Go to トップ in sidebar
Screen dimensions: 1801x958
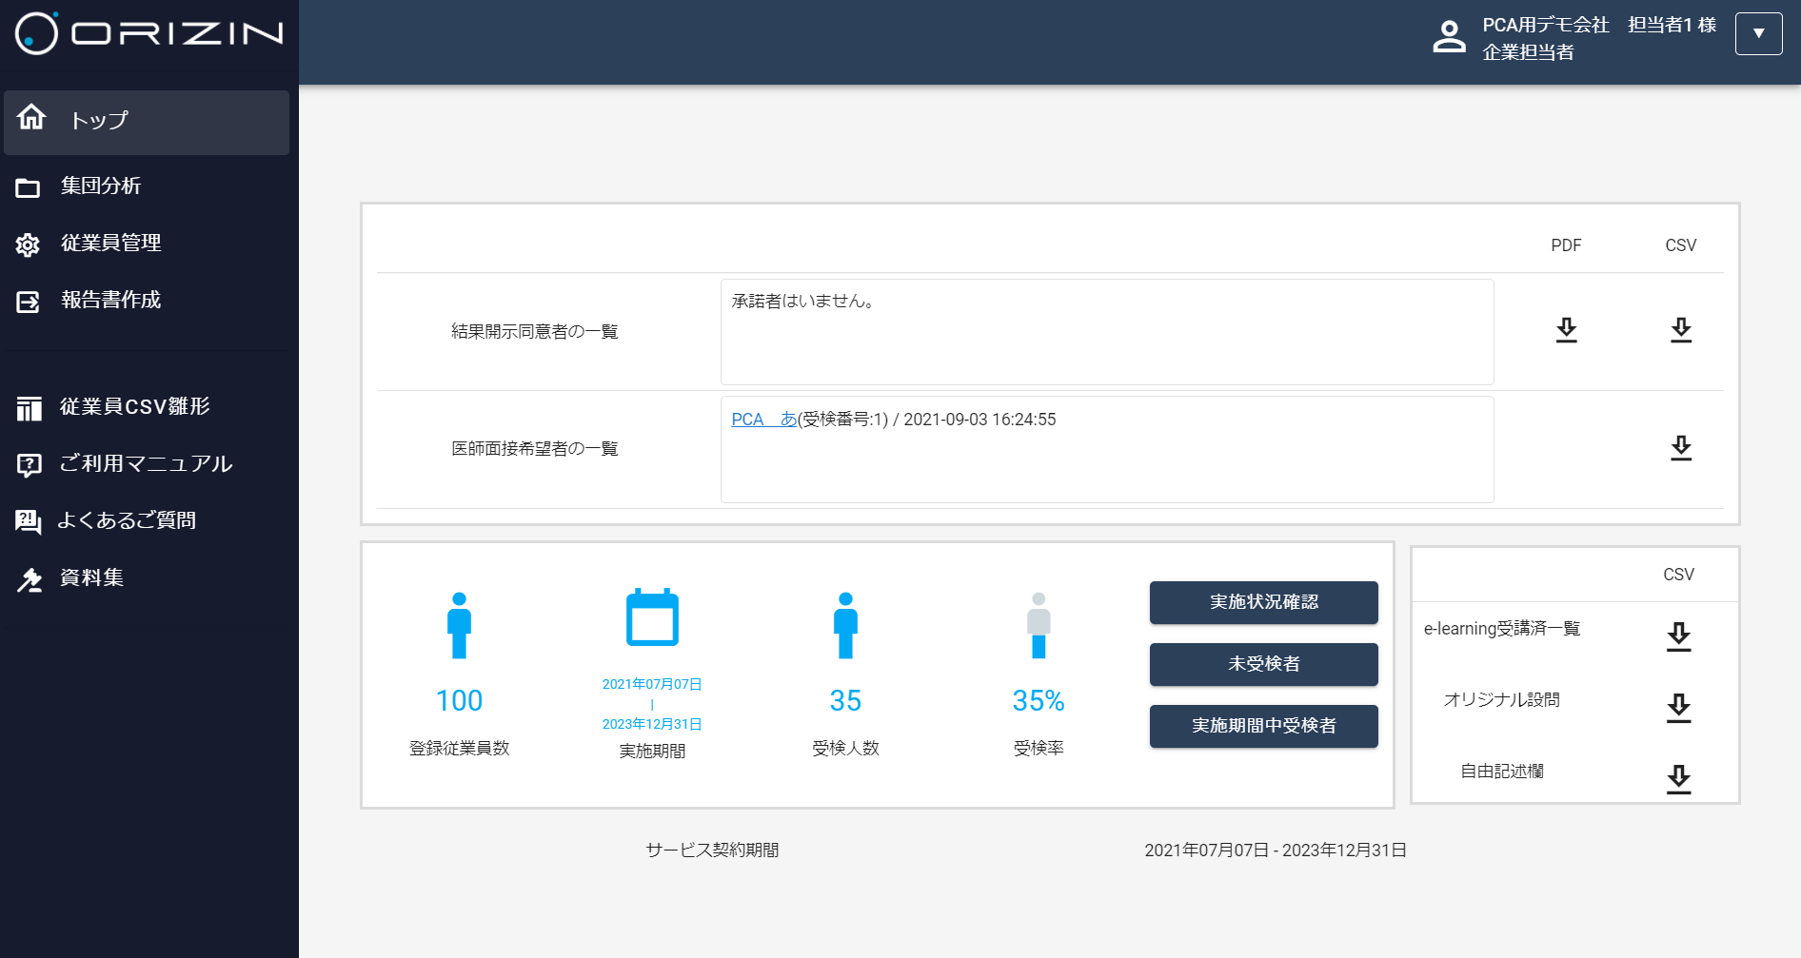tap(147, 122)
